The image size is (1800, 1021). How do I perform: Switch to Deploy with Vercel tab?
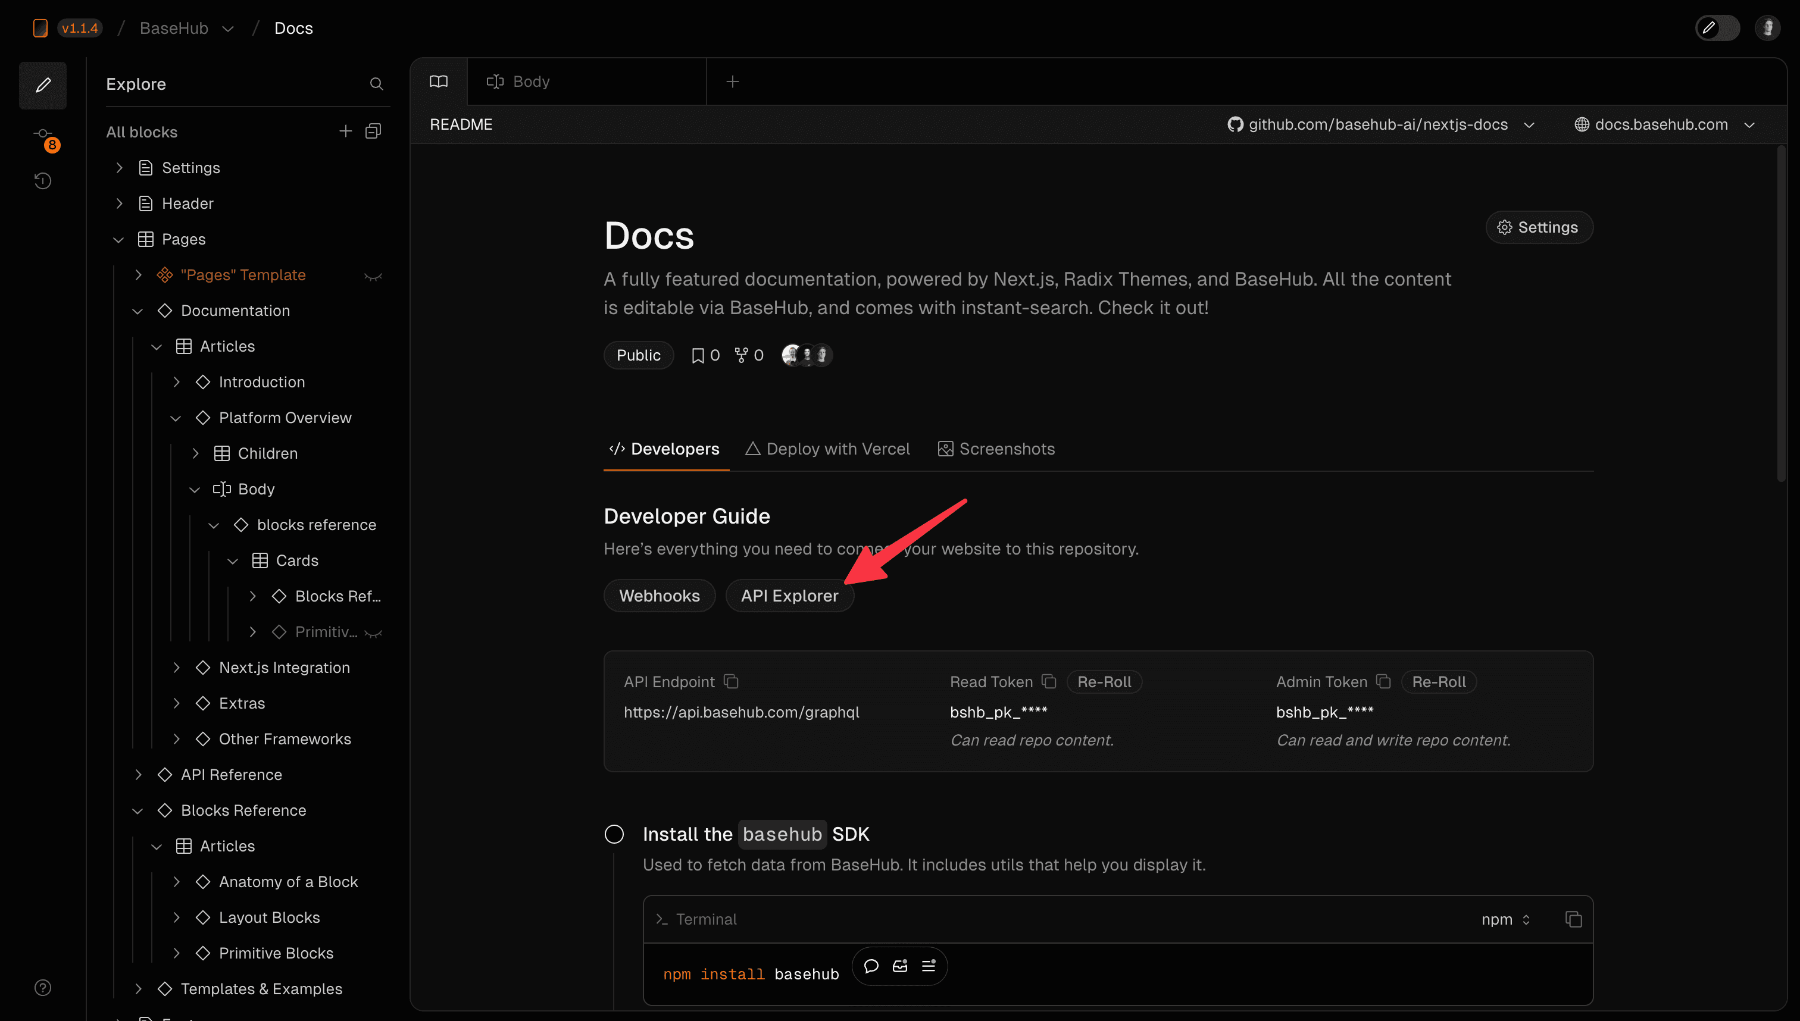827,449
